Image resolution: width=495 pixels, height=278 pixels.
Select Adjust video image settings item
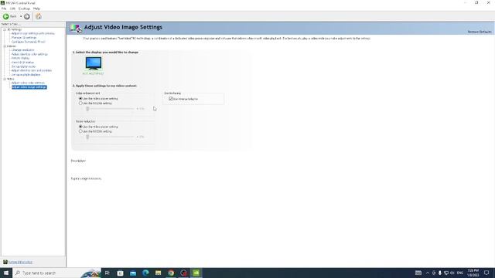(29, 87)
